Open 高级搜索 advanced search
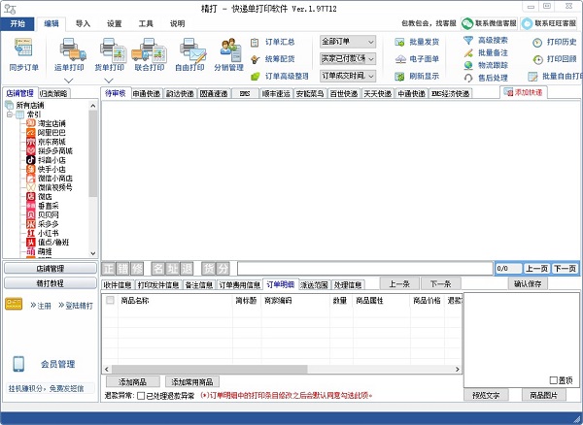 tap(486, 40)
